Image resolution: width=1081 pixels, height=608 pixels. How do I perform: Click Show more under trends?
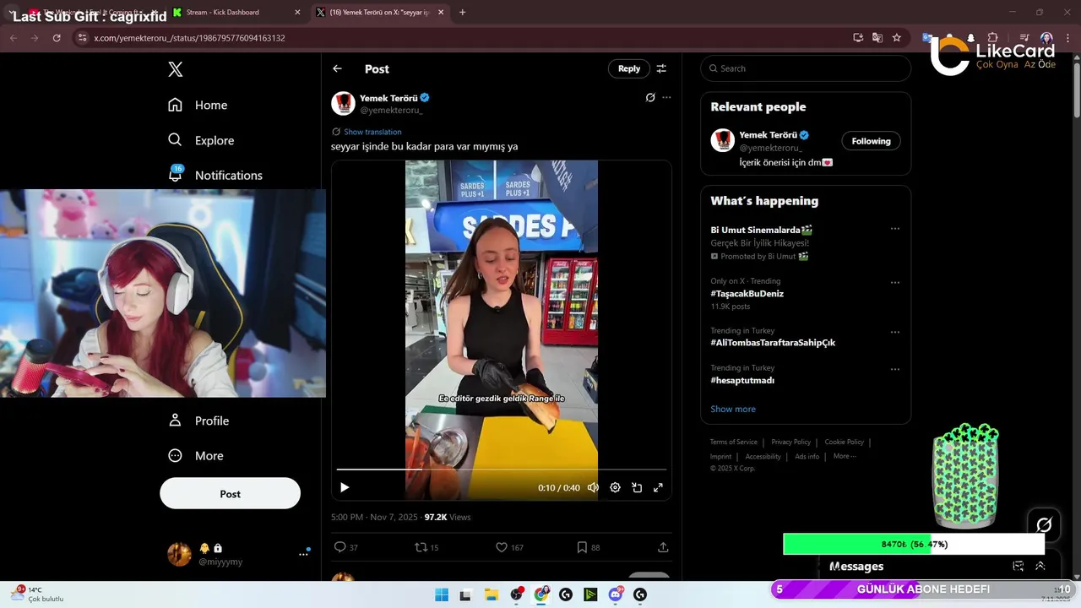point(733,409)
